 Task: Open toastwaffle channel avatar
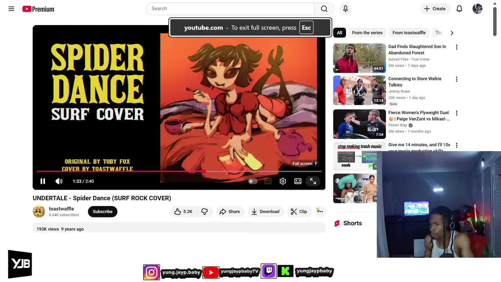click(x=39, y=211)
